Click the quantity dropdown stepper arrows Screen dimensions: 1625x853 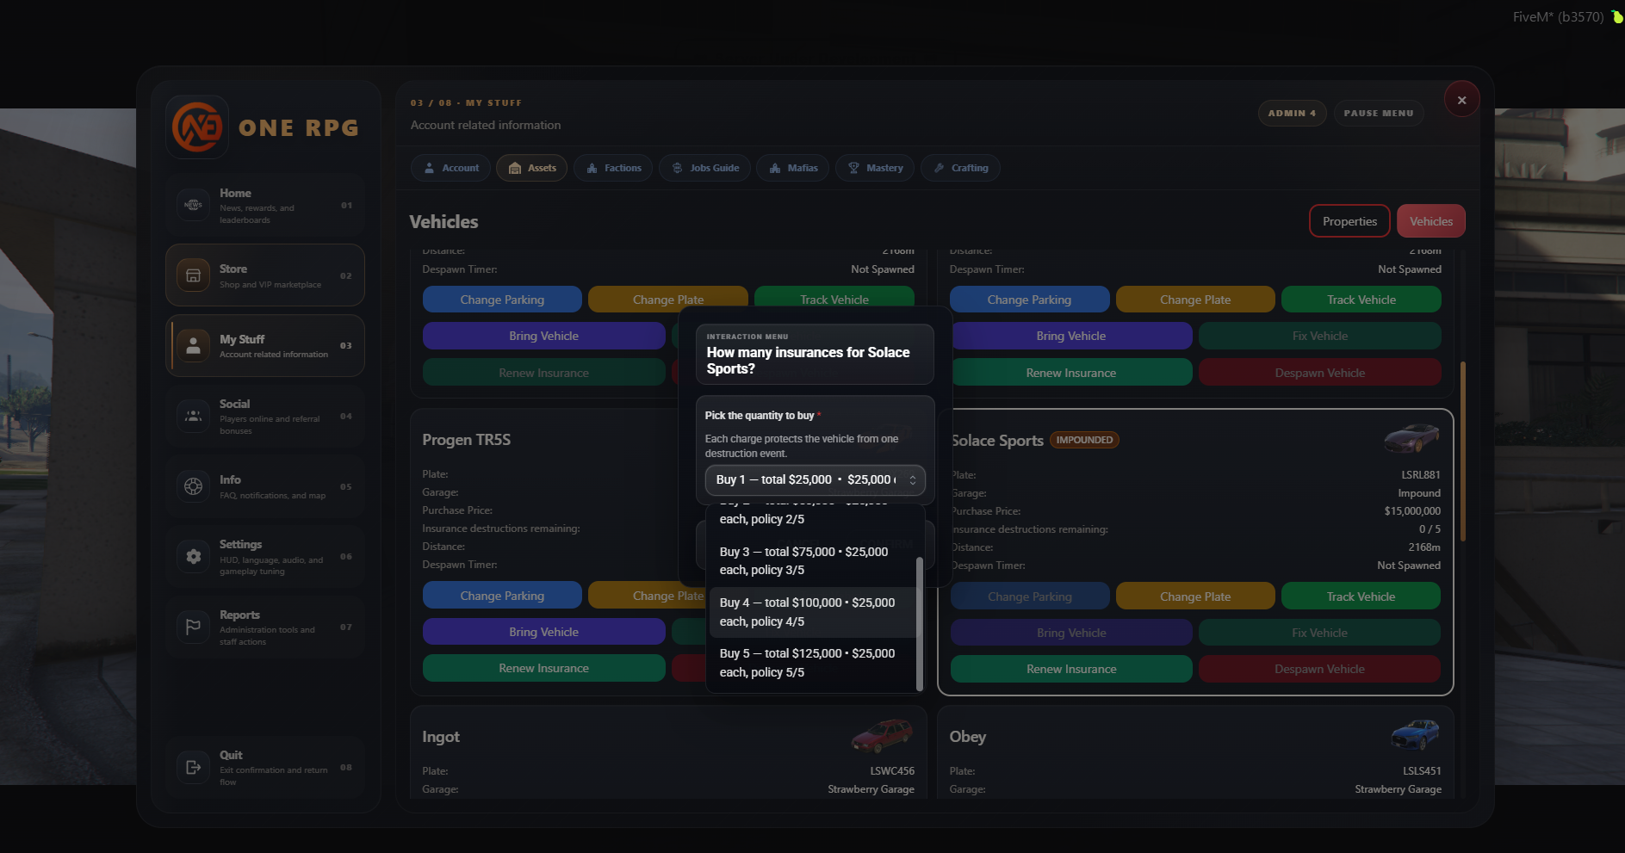coord(912,479)
